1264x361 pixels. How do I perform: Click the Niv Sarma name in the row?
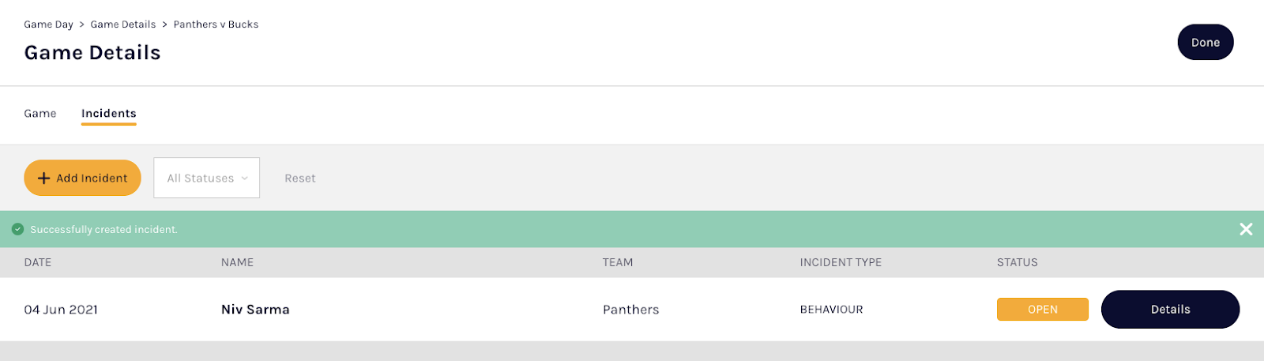(255, 310)
